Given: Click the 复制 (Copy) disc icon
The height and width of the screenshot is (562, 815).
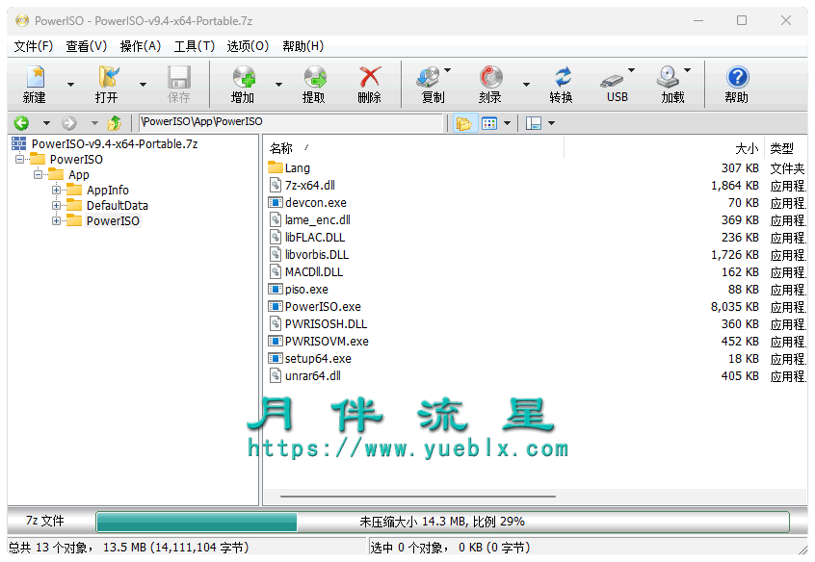Looking at the screenshot, I should (x=429, y=77).
